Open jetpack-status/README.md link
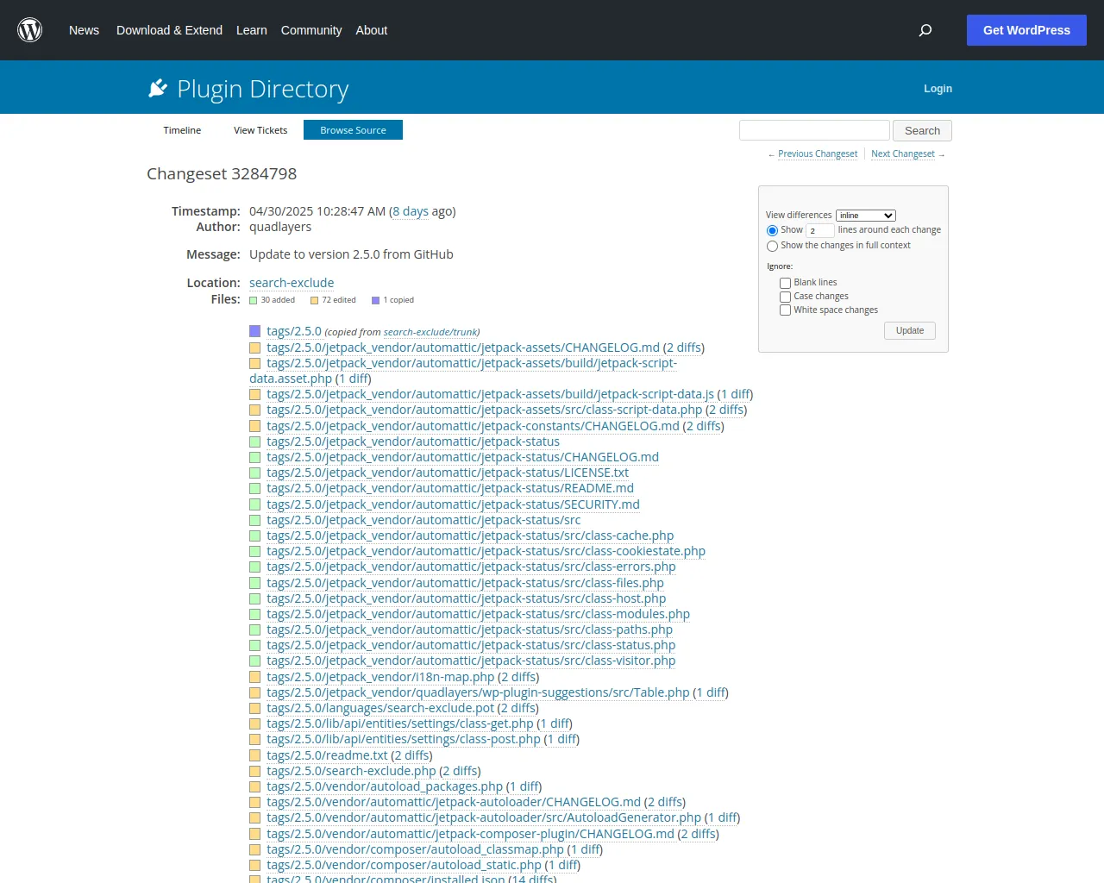1104x883 pixels. tap(450, 488)
